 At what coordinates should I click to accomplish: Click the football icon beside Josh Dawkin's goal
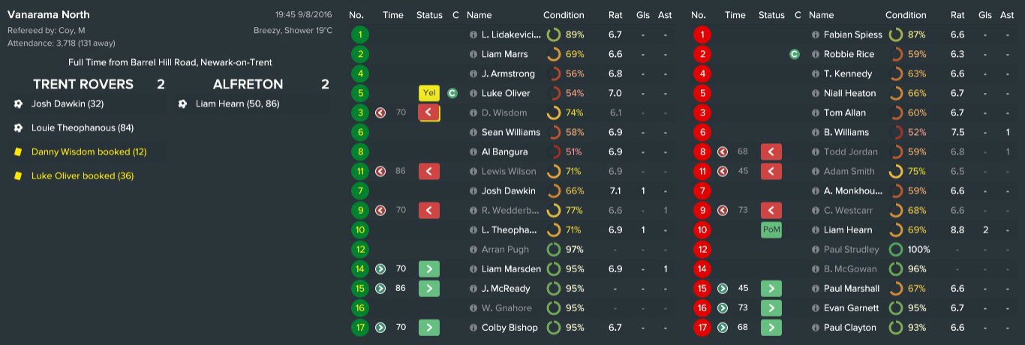(19, 104)
